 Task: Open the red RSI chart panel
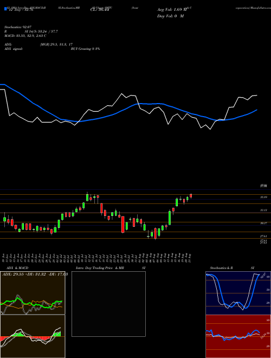pos(238,336)
